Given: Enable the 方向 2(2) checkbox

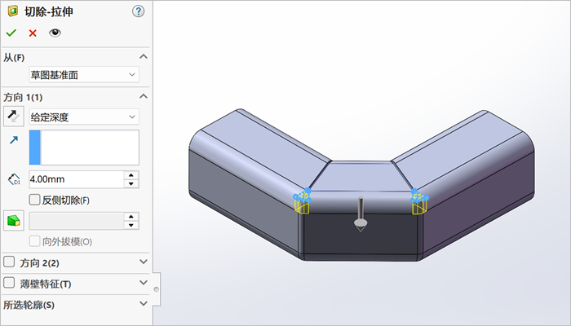Looking at the screenshot, I should coord(9,262).
